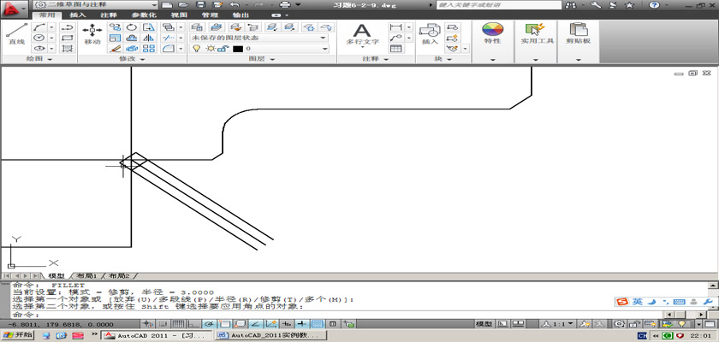The height and width of the screenshot is (342, 719).
Task: Open the workspace dropdown 二维草图与注释
Action: 96,5
